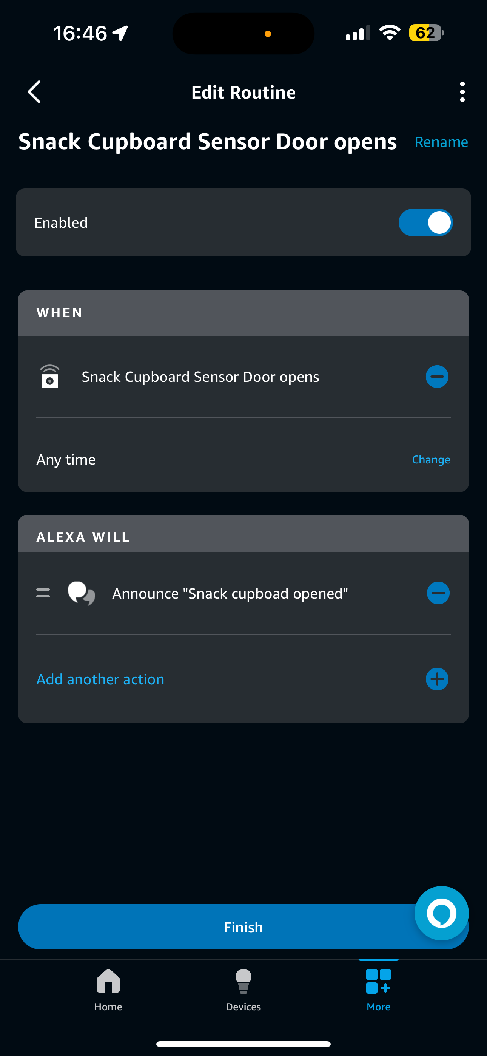The height and width of the screenshot is (1056, 487).
Task: Open the three-dot options menu
Action: click(462, 92)
